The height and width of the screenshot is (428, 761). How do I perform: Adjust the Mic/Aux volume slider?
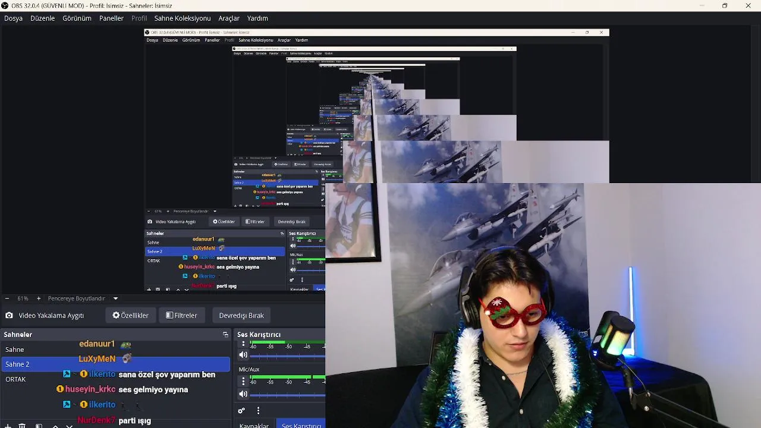pos(288,395)
